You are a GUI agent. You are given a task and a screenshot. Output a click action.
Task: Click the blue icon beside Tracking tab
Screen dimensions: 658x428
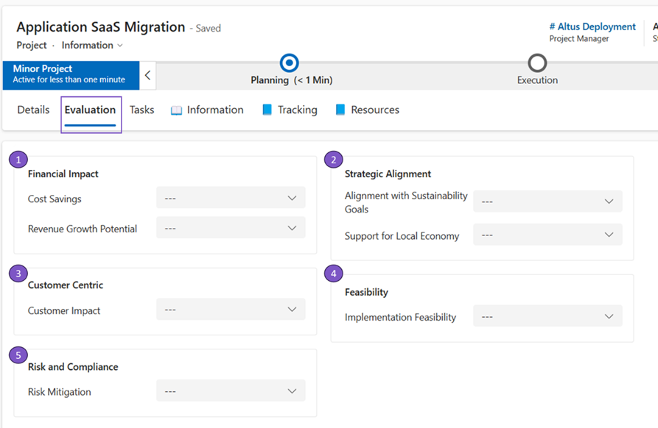tap(267, 110)
